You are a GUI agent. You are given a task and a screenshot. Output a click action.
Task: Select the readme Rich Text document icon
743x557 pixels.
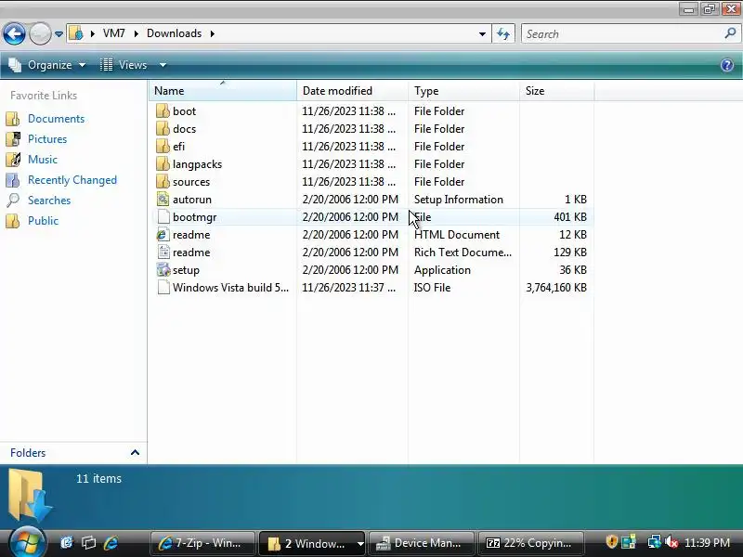coord(163,252)
